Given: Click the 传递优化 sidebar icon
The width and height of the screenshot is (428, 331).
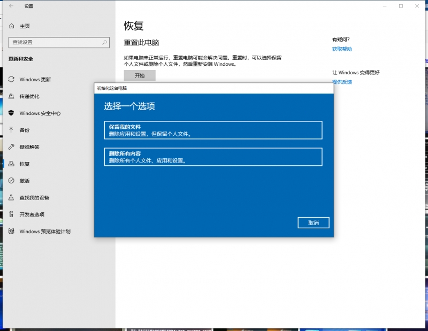Looking at the screenshot, I should pos(11,96).
